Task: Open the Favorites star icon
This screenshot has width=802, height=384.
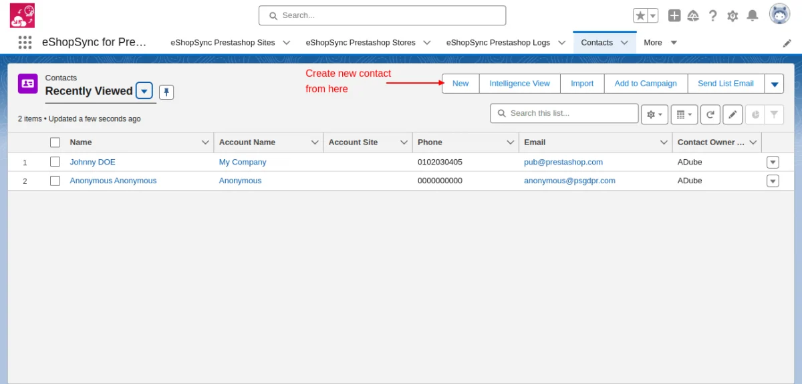Action: [640, 15]
